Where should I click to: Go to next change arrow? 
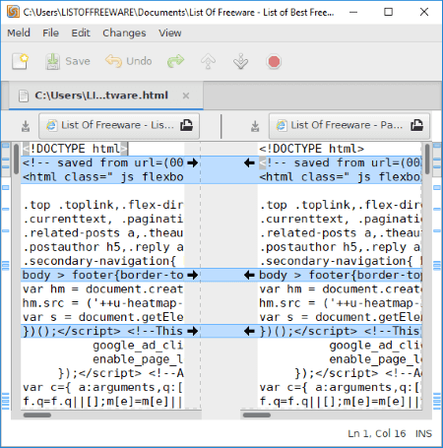(x=240, y=61)
